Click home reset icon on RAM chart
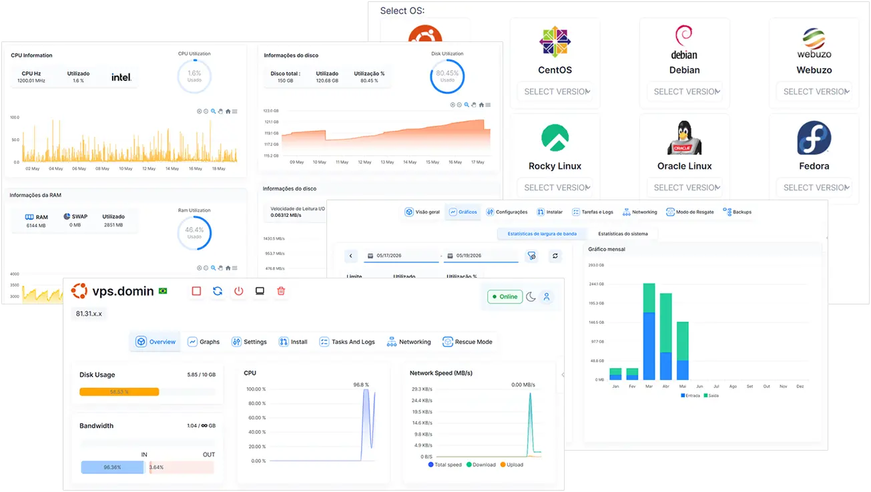871x492 pixels. point(228,268)
